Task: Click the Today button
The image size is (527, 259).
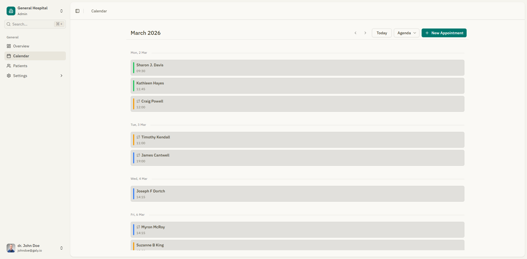Action: point(382,33)
